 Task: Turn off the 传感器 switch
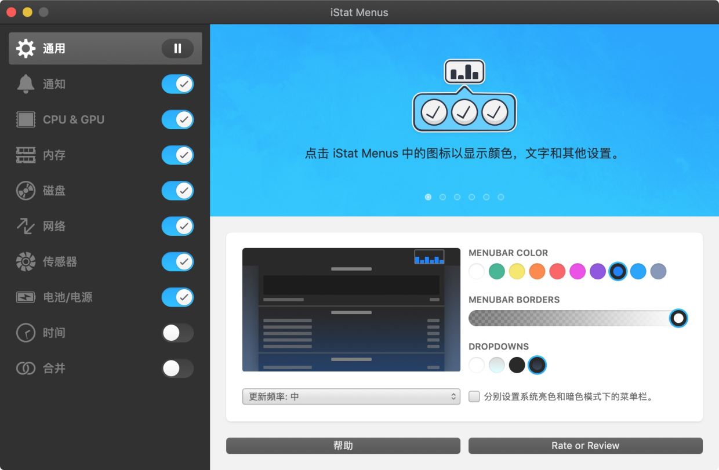tap(177, 262)
